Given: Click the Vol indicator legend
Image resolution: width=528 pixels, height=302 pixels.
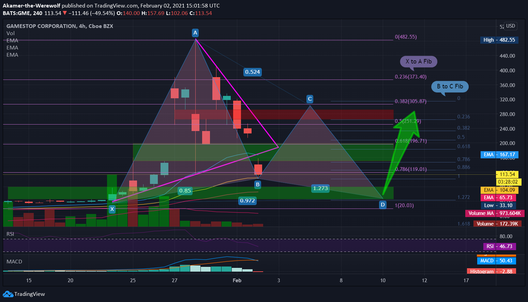Looking at the screenshot, I should point(11,33).
